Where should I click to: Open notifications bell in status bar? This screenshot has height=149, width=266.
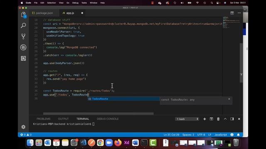pyautogui.click(x=238, y=135)
